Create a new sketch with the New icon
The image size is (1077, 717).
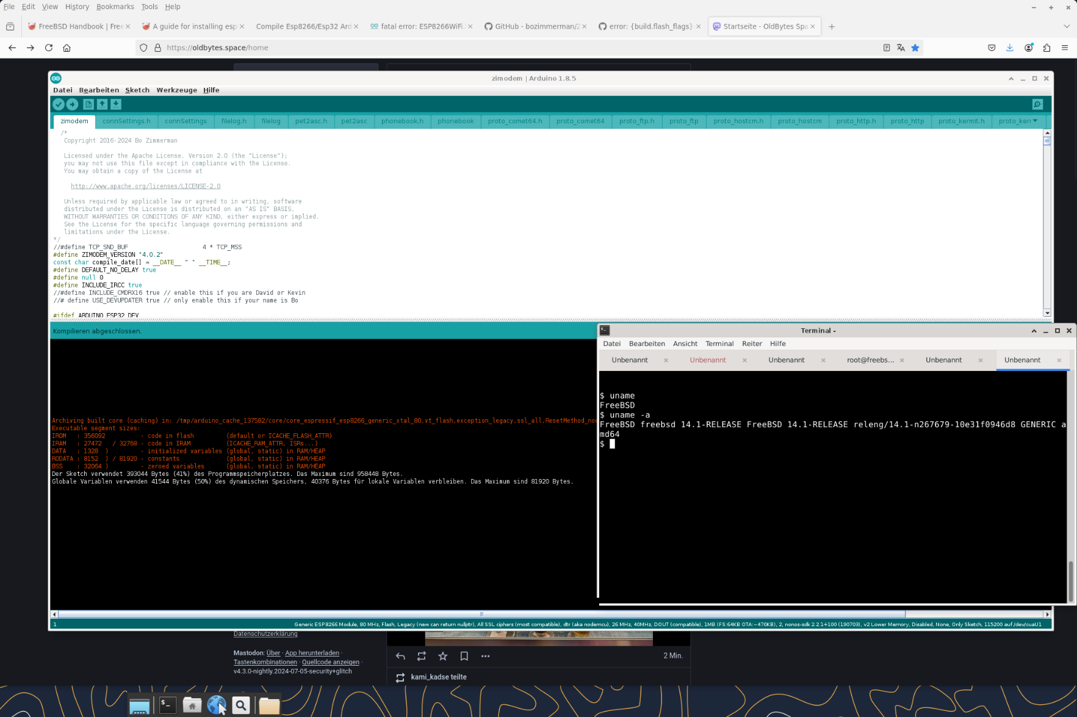click(x=88, y=104)
